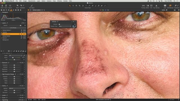Screen dimensions: 180x101
Task: Select the Draw Mask brush in Layers
Action: [14, 51]
